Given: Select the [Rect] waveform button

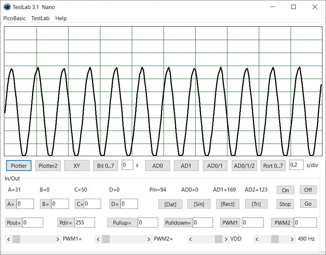Looking at the screenshot, I should click(x=227, y=204).
